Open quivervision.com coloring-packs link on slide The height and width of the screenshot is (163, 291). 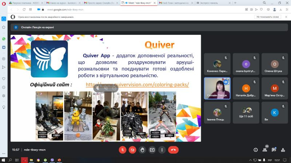pos(137,85)
